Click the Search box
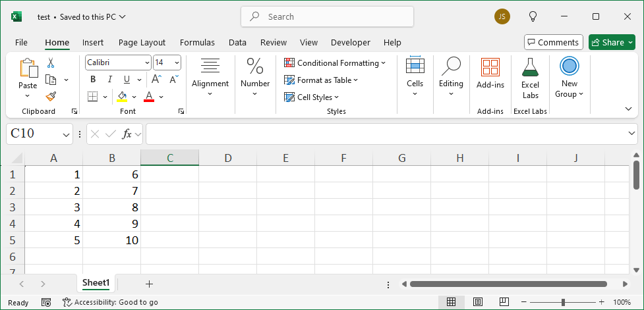Image resolution: width=644 pixels, height=310 pixels. click(x=328, y=17)
